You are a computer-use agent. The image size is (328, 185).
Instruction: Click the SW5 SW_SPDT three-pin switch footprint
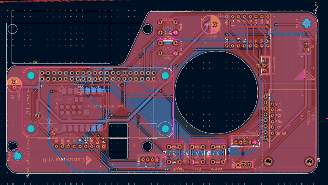(243, 165)
